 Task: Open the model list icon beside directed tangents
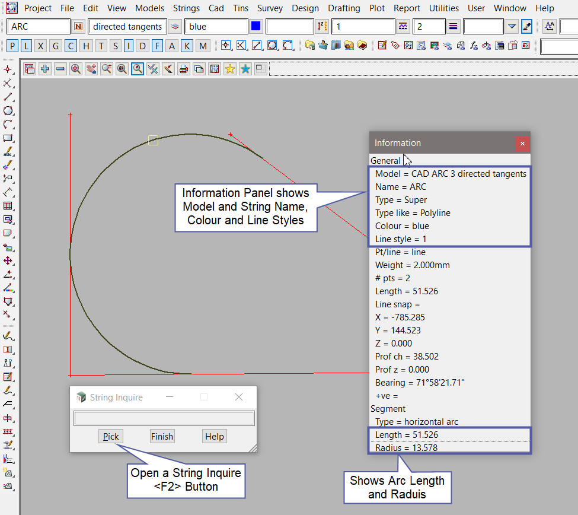click(175, 27)
